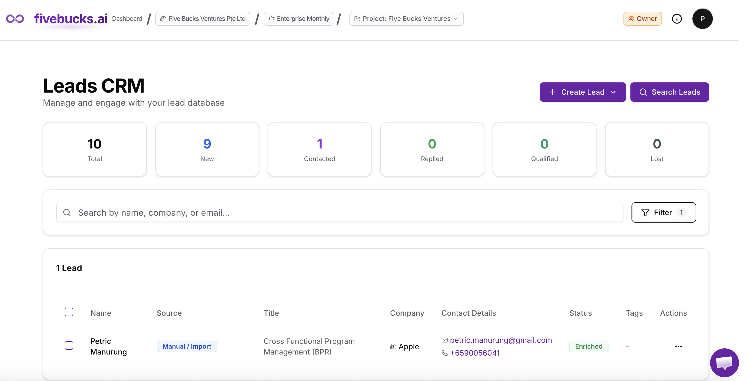Check the checkbox for Petric Manurung's row

pos(69,346)
